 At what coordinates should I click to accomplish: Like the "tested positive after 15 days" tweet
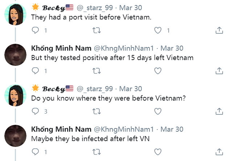158,71
